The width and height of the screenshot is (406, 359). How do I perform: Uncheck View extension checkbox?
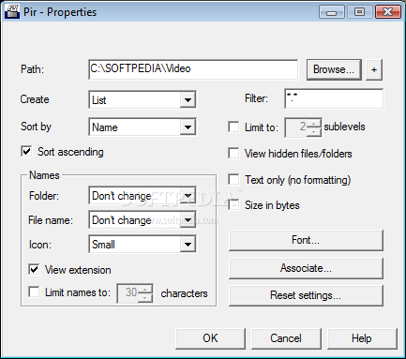pos(34,269)
